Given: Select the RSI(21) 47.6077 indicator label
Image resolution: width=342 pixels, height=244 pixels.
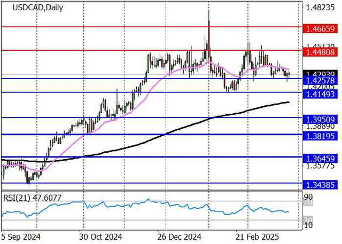Looking at the screenshot, I should pyautogui.click(x=32, y=198).
